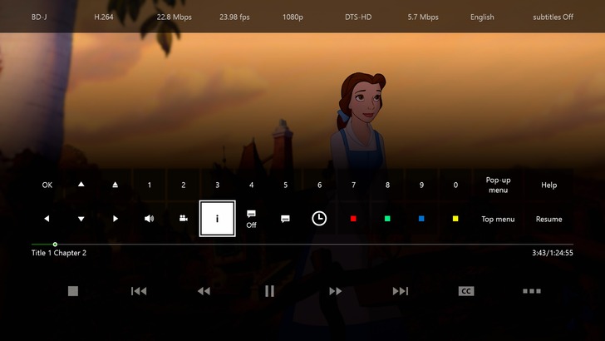Click the eject disc icon

point(115,185)
